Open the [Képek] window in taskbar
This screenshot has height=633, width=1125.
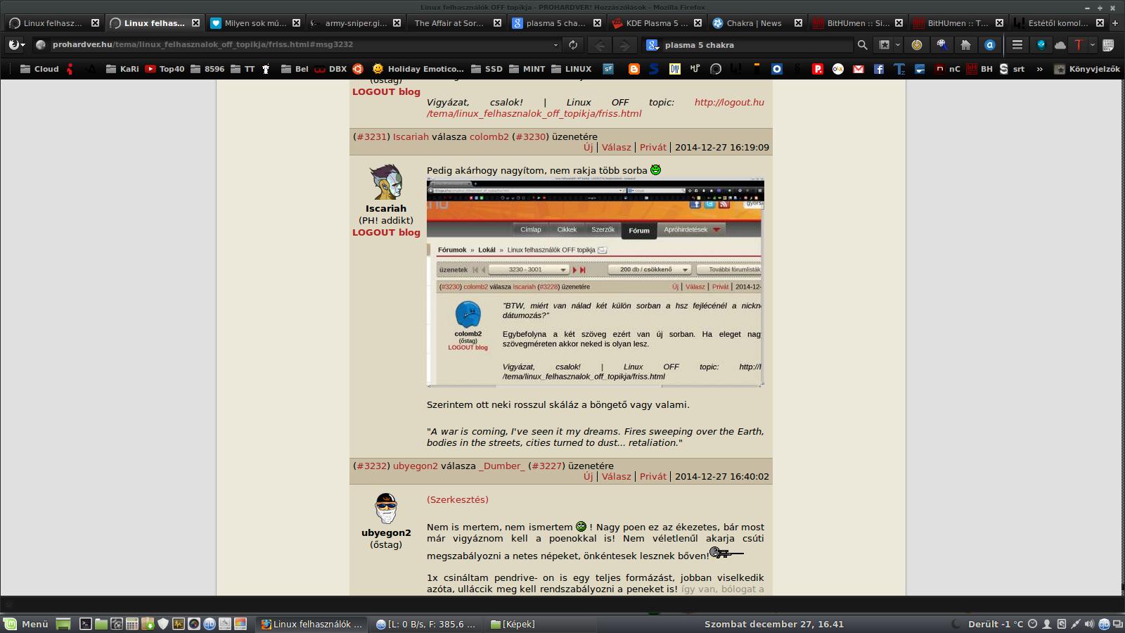[x=513, y=625]
